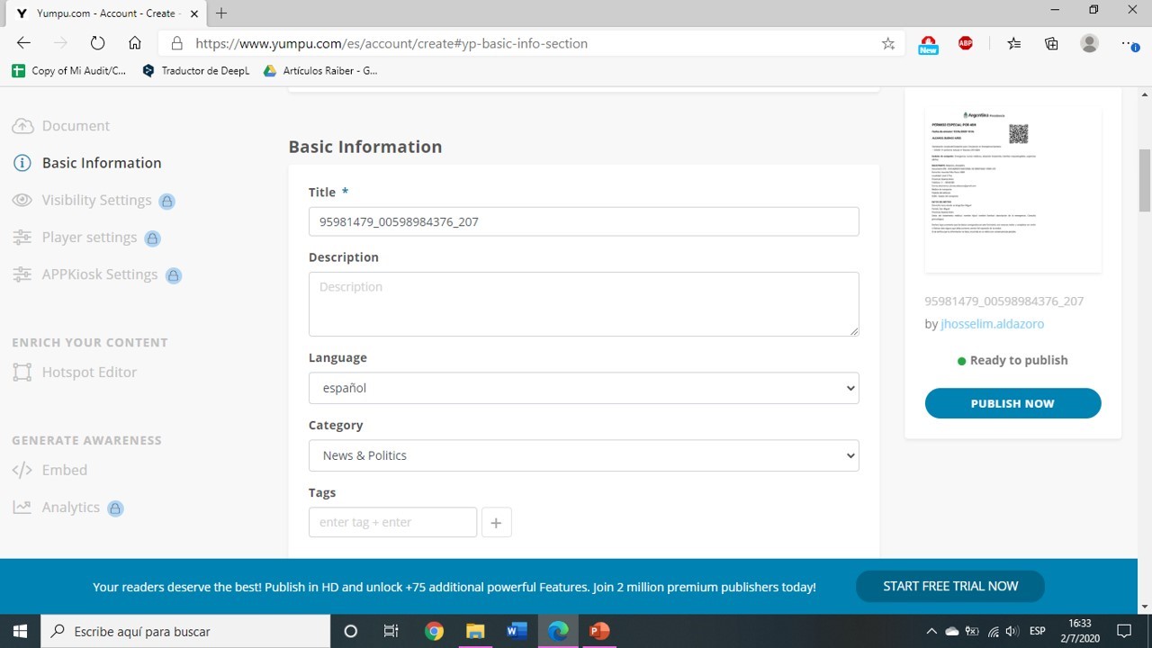This screenshot has height=648, width=1152.
Task: Expand the Language dropdown showing español
Action: click(x=583, y=388)
